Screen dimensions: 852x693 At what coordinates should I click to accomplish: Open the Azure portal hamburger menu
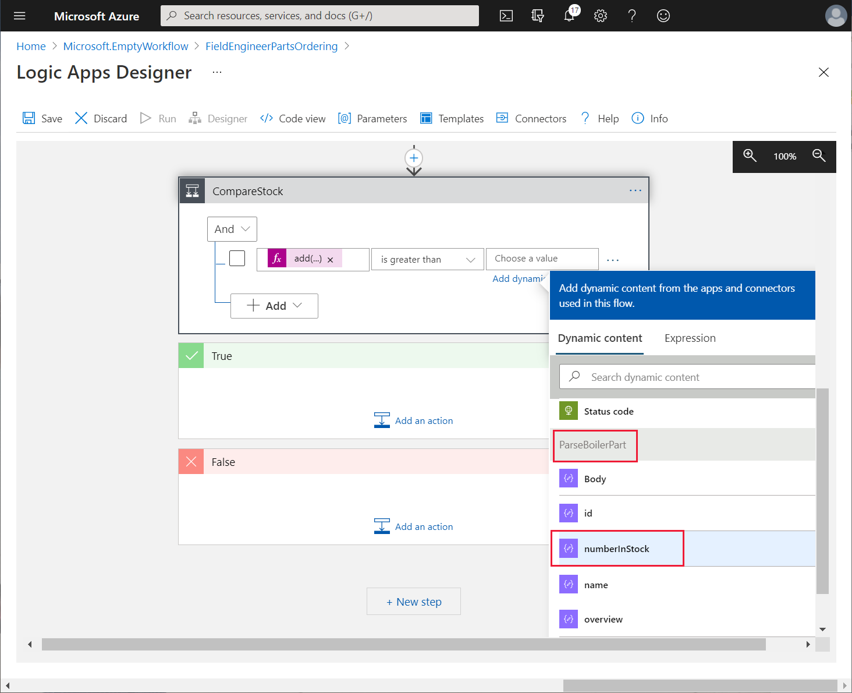tap(20, 16)
